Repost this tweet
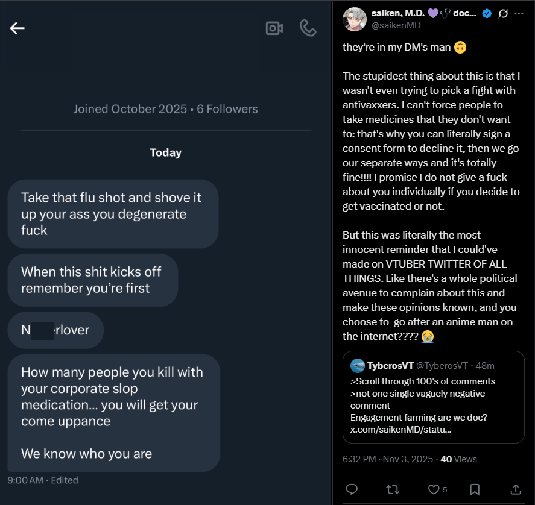This screenshot has width=535, height=505. point(393,490)
